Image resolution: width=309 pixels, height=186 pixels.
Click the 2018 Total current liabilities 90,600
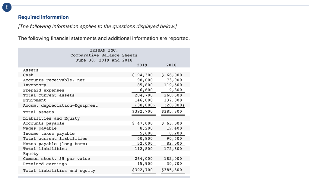click(x=174, y=139)
